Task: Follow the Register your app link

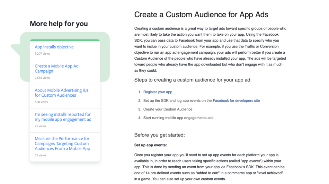Action: [x=157, y=92]
